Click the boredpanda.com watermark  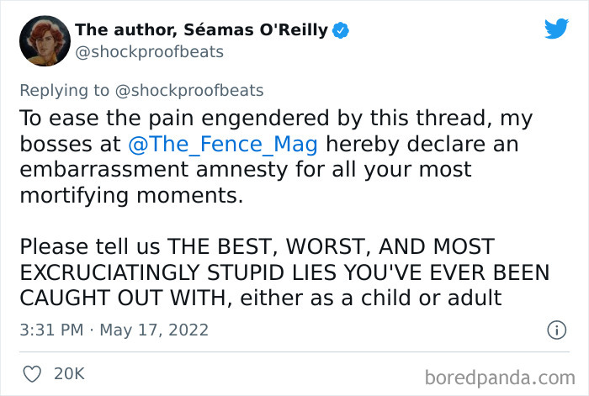[503, 373]
